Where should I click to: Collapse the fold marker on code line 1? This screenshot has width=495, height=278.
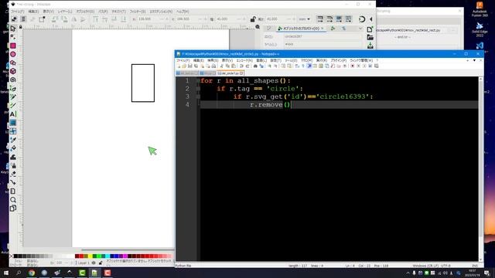pos(198,80)
